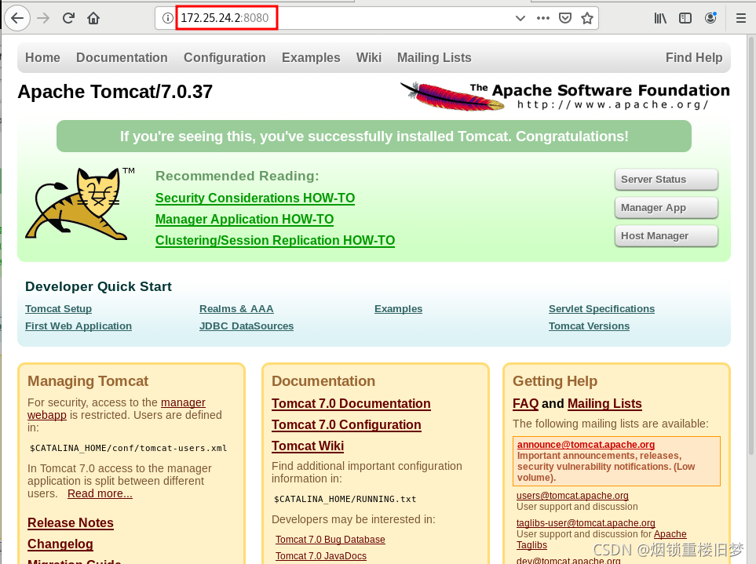This screenshot has width=756, height=564.
Task: Open the Mailing Lists navigation item
Action: pyautogui.click(x=434, y=58)
